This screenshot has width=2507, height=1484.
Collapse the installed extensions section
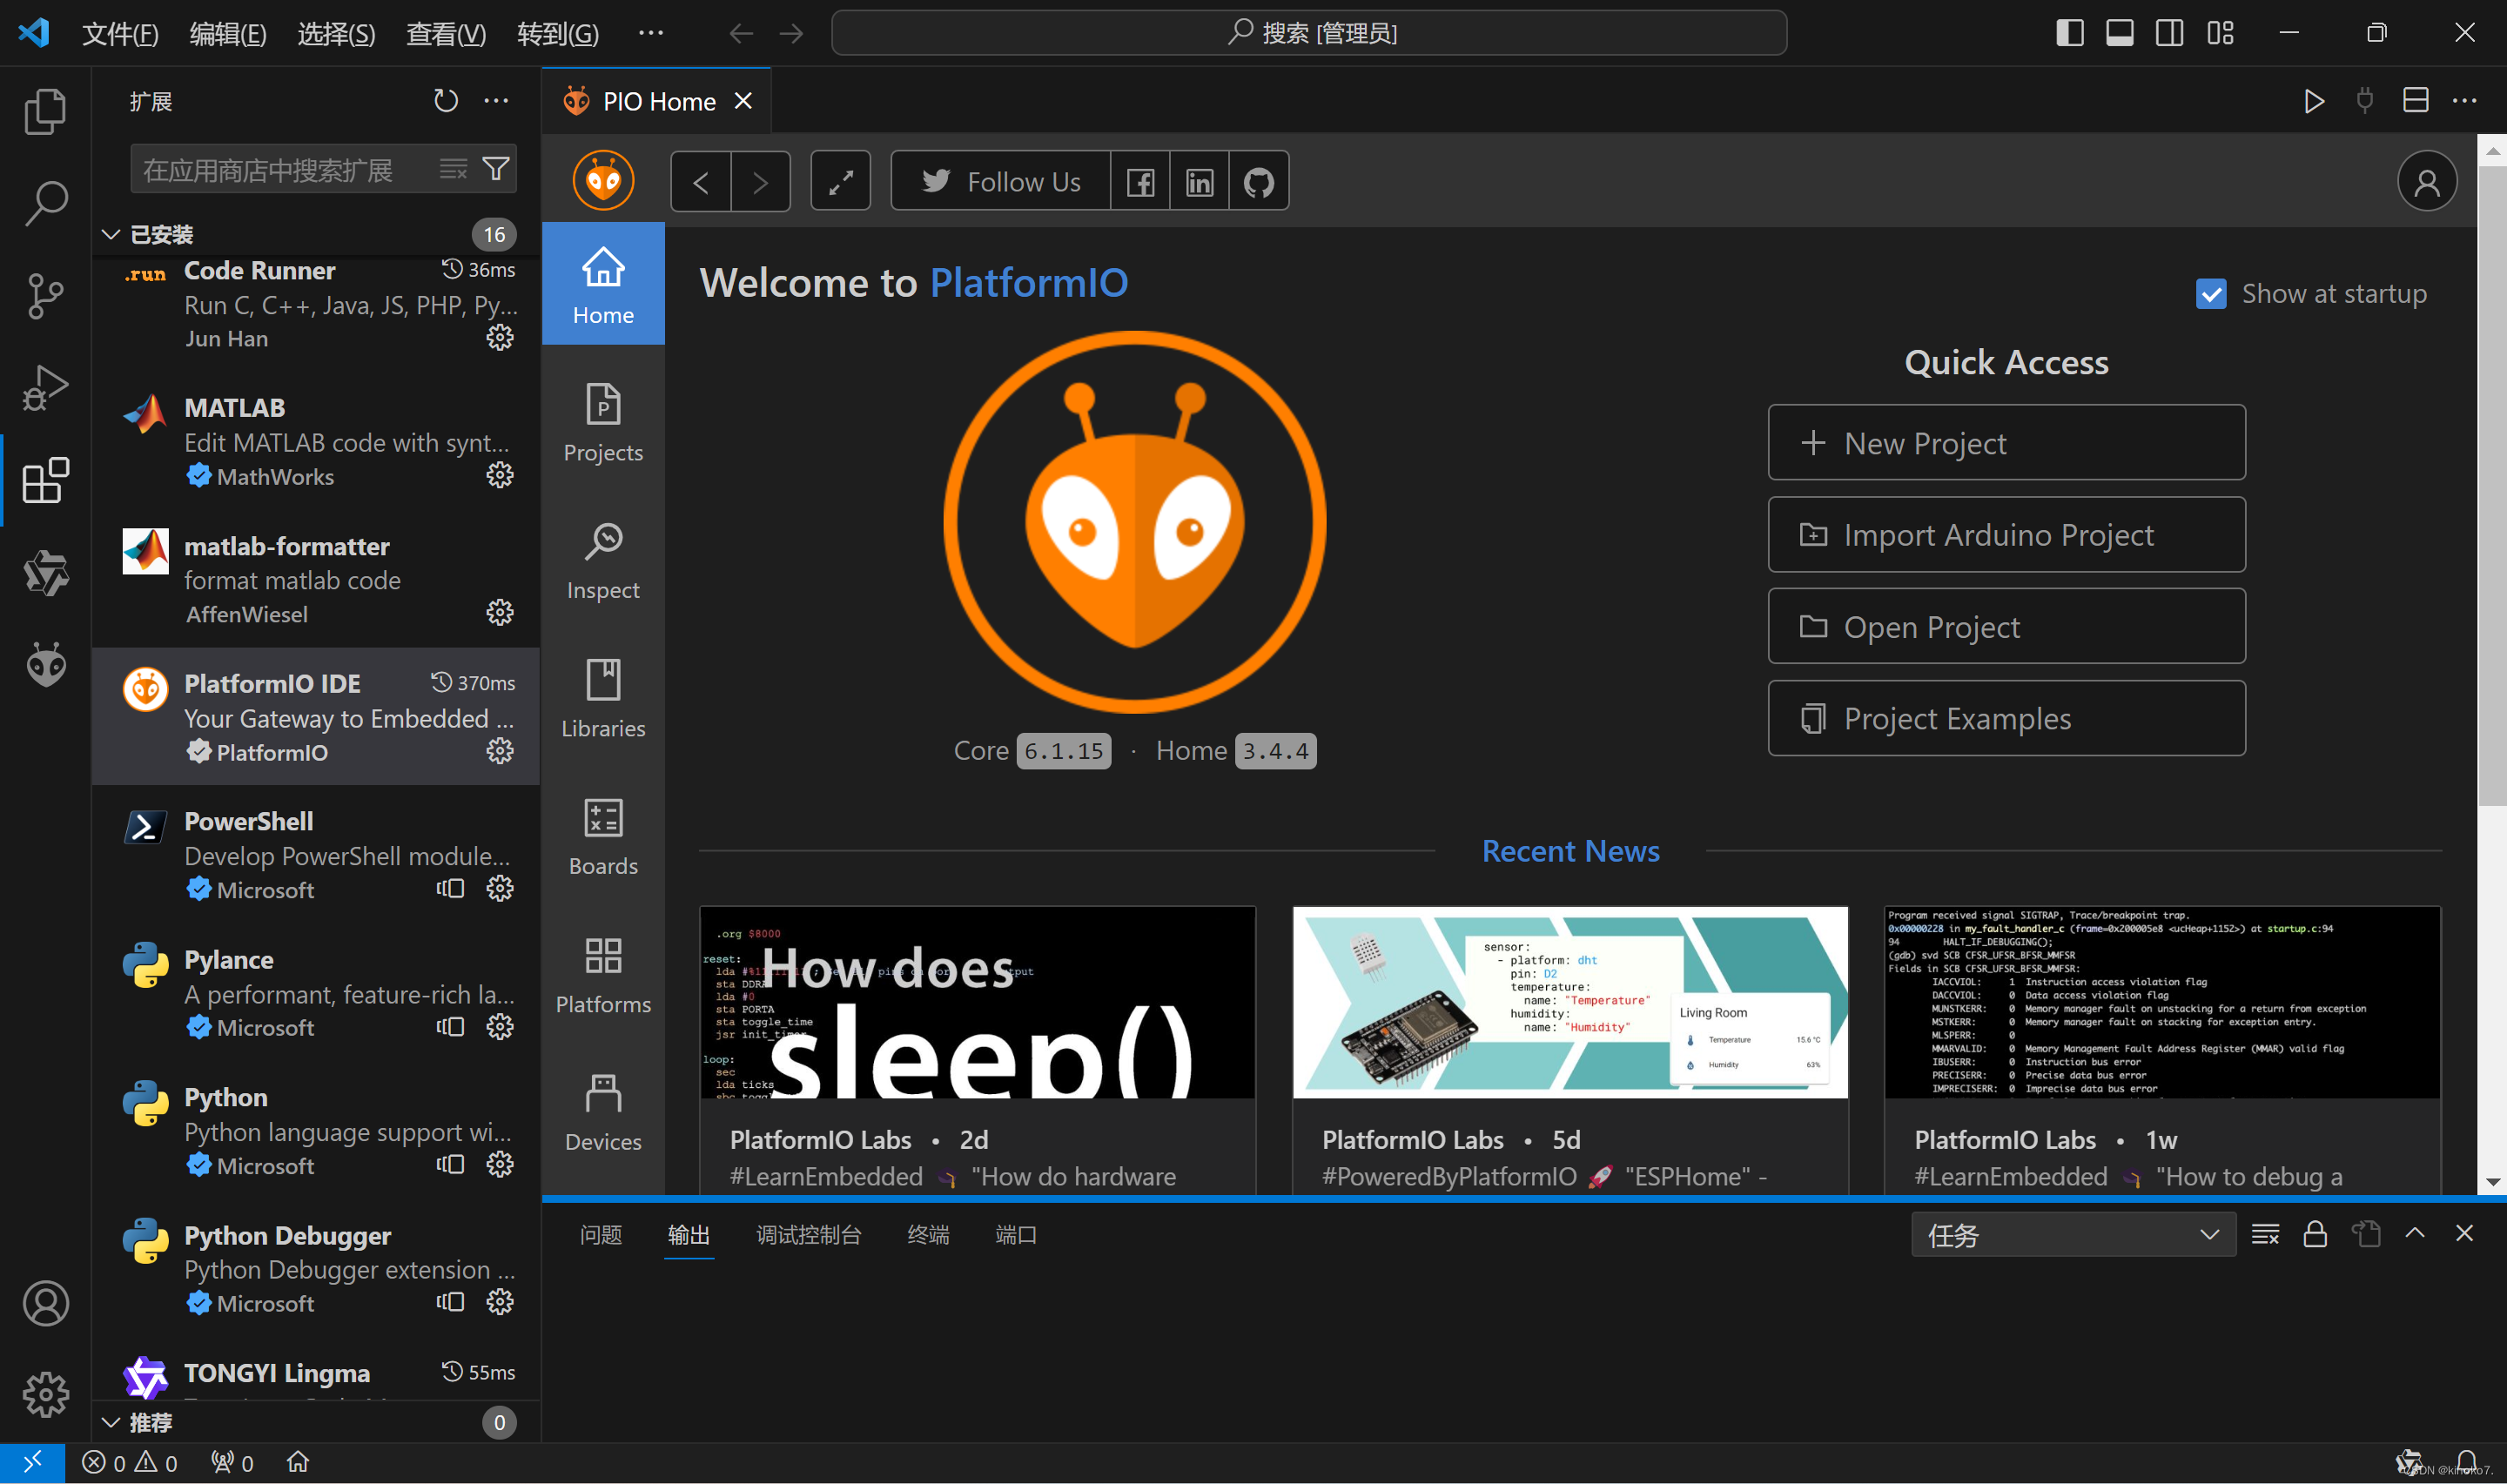(x=111, y=234)
